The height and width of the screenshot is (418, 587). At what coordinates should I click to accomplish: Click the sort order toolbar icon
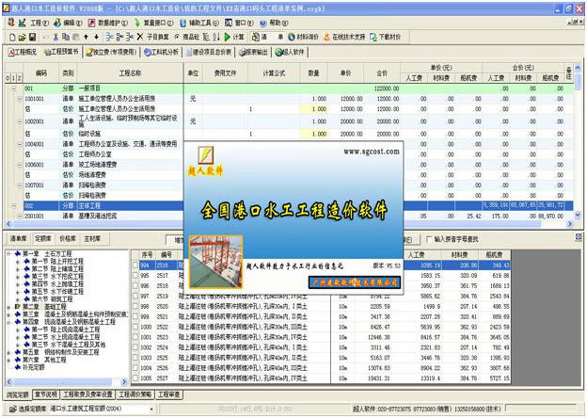pos(216,37)
